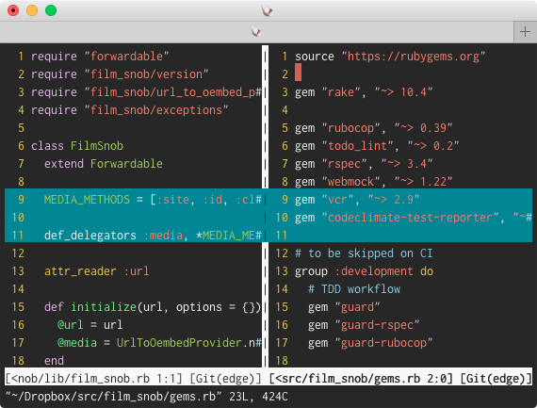Minimize the window with the yellow button
The height and width of the screenshot is (408, 537).
coord(32,10)
